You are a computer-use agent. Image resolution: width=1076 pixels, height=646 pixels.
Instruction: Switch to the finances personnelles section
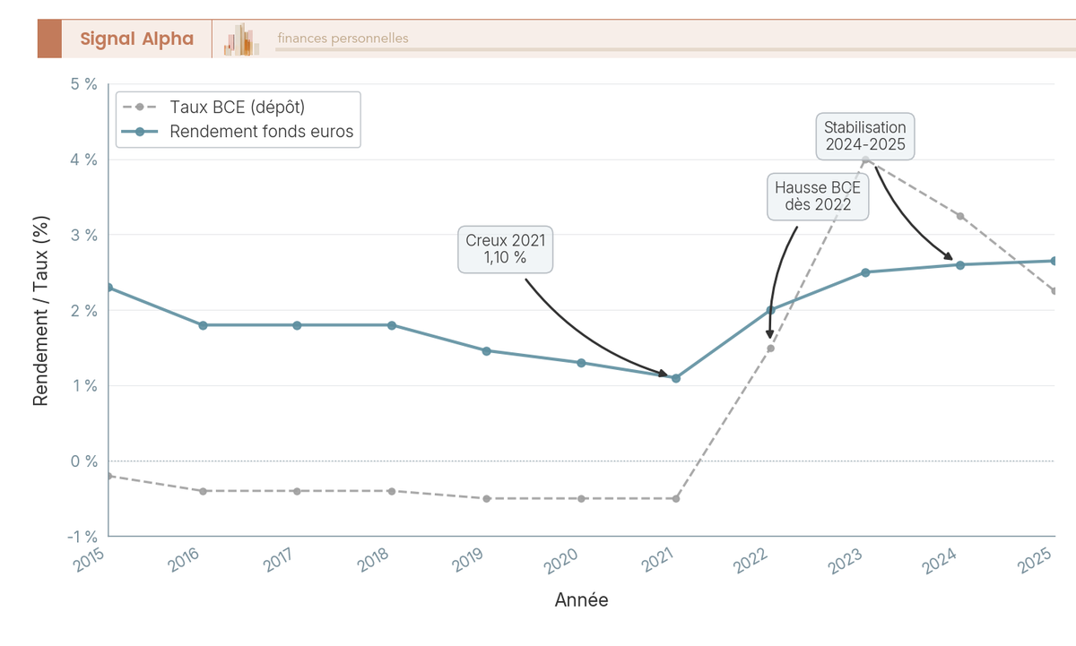(x=342, y=39)
